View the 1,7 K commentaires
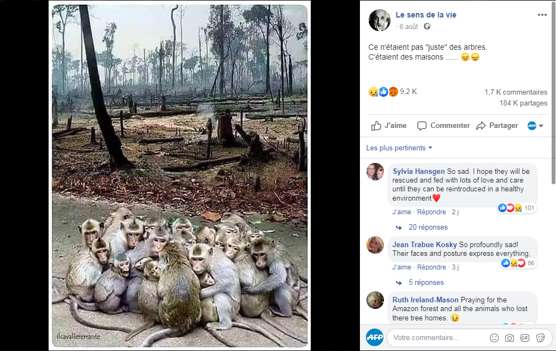556x351 pixels. point(516,92)
